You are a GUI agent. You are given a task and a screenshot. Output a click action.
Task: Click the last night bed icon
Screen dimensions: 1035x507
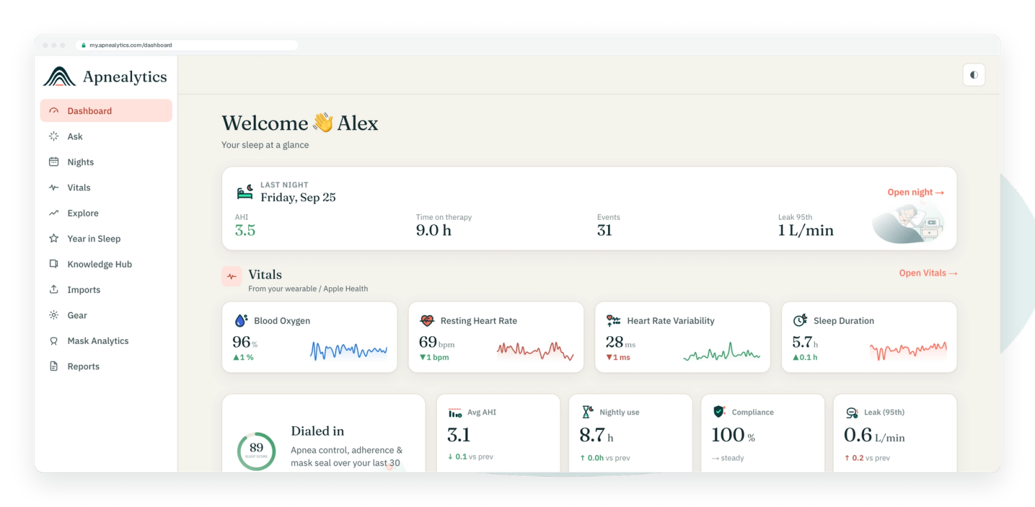point(245,191)
